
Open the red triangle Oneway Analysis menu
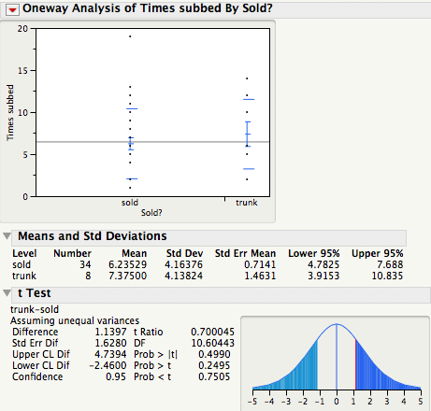click(13, 10)
